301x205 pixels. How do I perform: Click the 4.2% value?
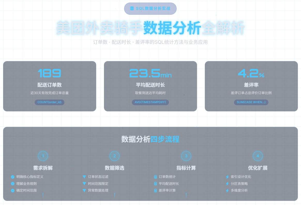tap(251, 73)
